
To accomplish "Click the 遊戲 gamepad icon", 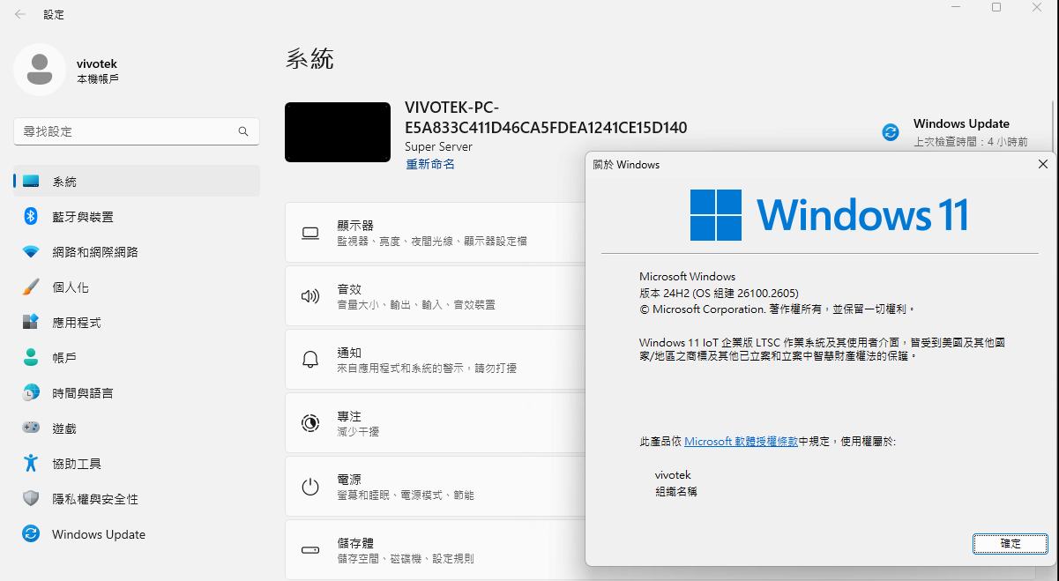I will coord(31,428).
